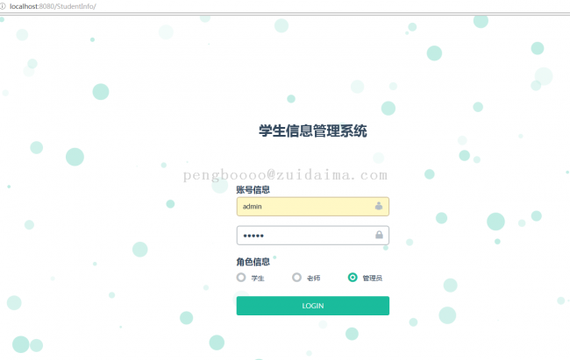Select the 老师 radio button
This screenshot has width=570, height=360.
pos(296,278)
